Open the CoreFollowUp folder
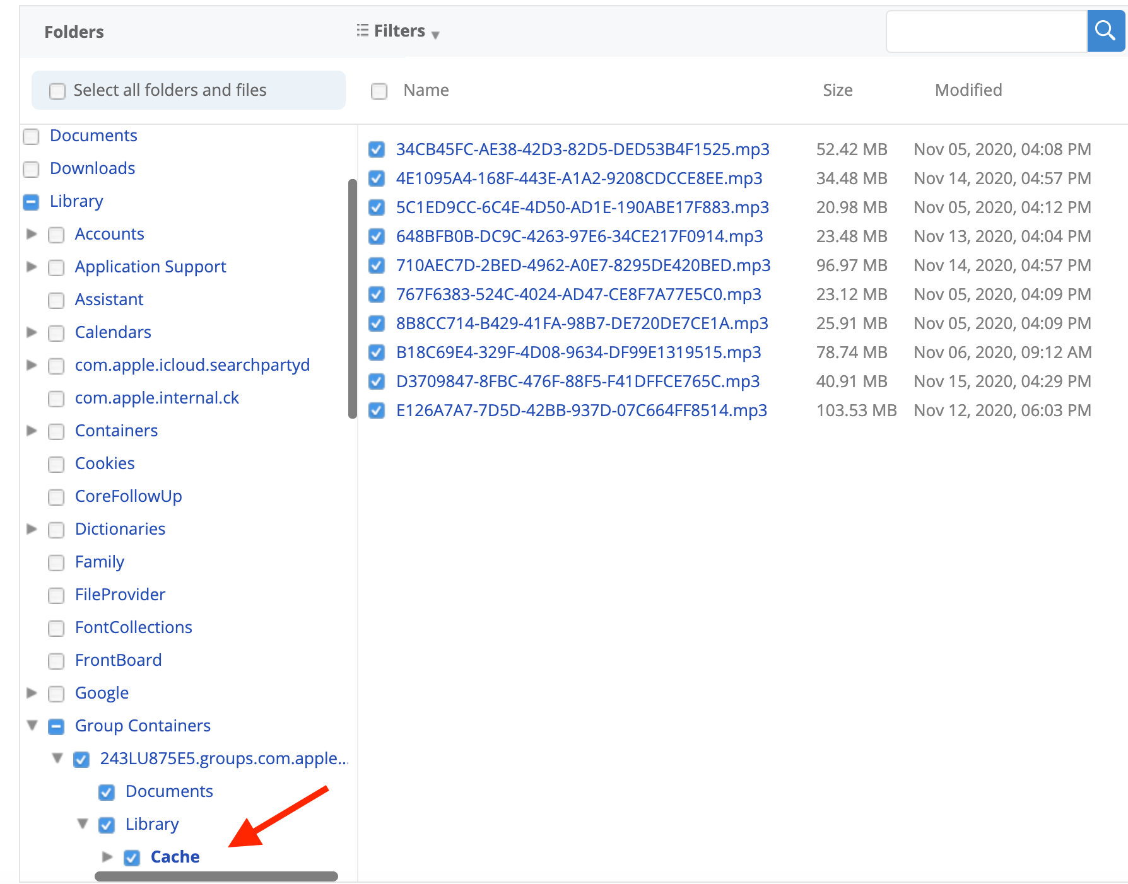The width and height of the screenshot is (1128, 884). click(129, 496)
